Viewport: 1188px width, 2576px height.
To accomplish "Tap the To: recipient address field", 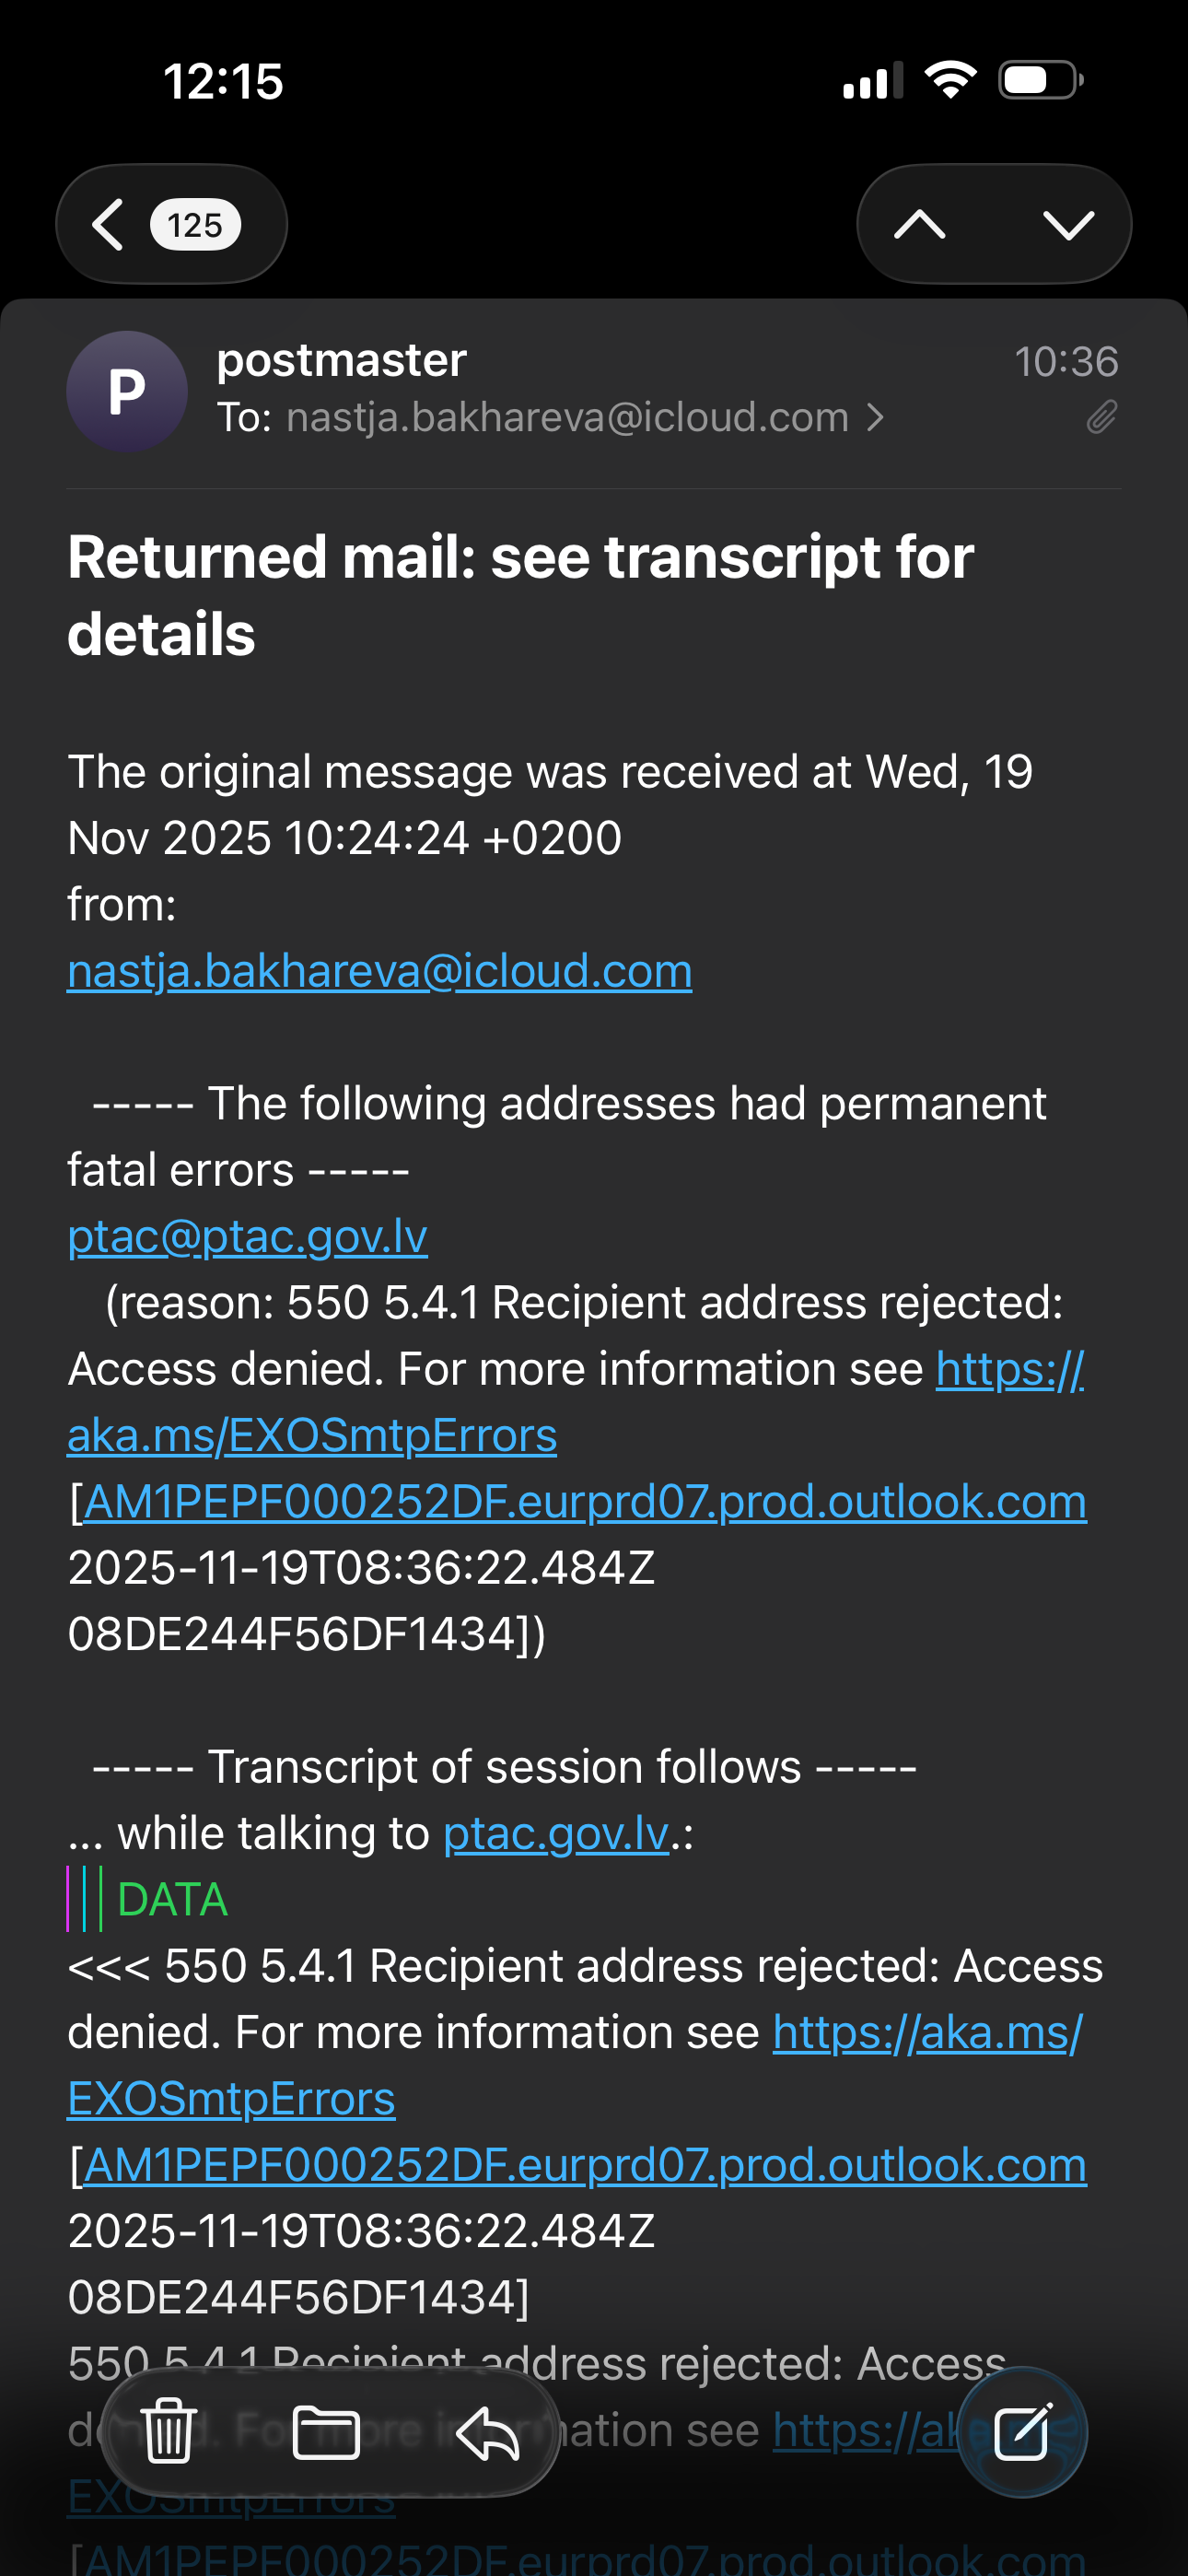I will [567, 417].
